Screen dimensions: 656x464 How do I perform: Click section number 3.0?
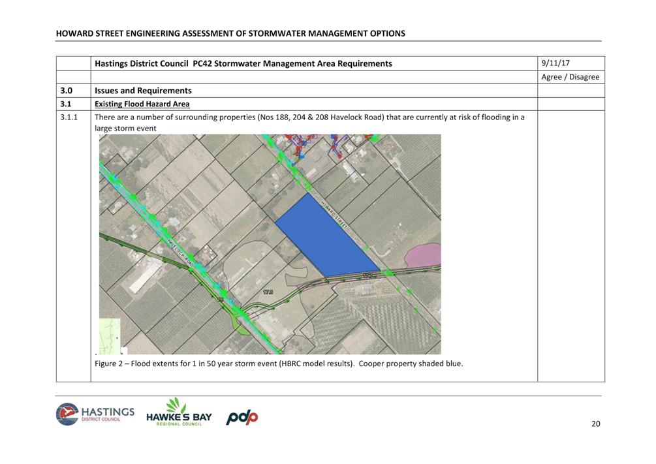pos(66,91)
